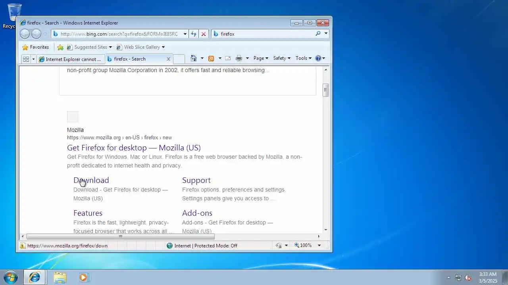Open the recent pages dropdown arrow
The height and width of the screenshot is (285, 508).
45,34
